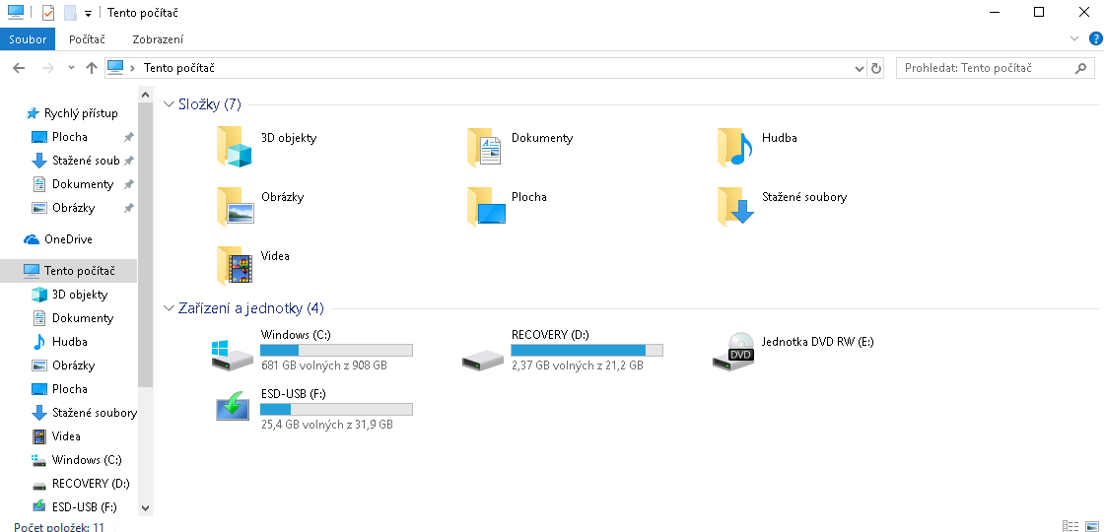This screenshot has width=1104, height=532.
Task: Open the Videa folder icon
Action: pyautogui.click(x=235, y=265)
